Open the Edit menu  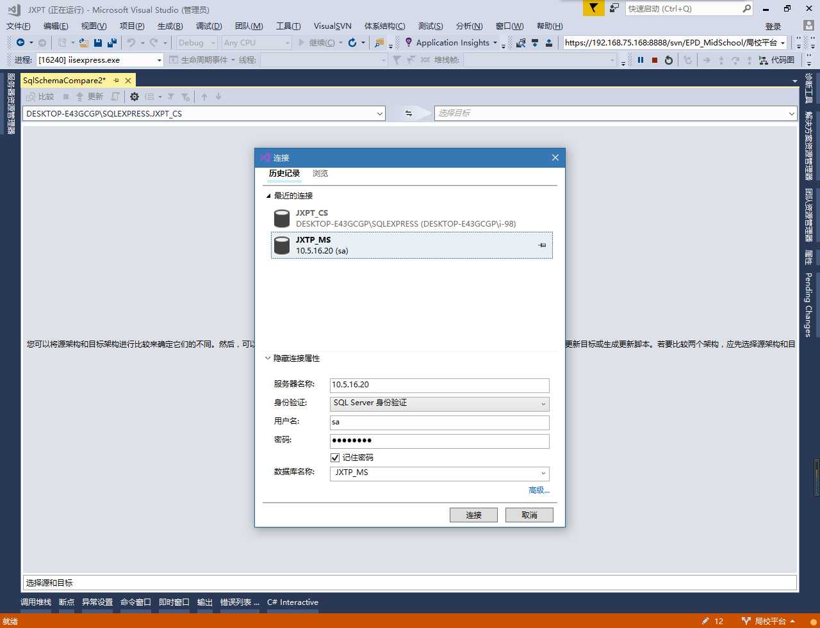pos(56,26)
